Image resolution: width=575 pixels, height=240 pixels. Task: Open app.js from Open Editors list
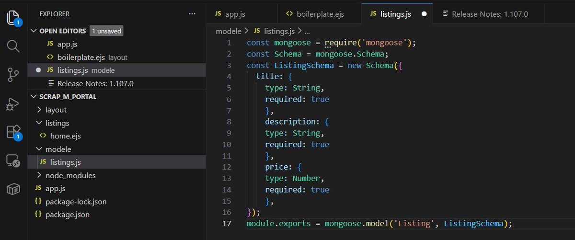117,44
